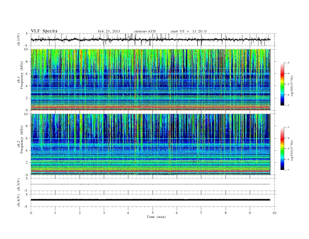The image size is (309, 239).
Task: Click the ch.1 spectrogram panel
Action: [x=151, y=80]
